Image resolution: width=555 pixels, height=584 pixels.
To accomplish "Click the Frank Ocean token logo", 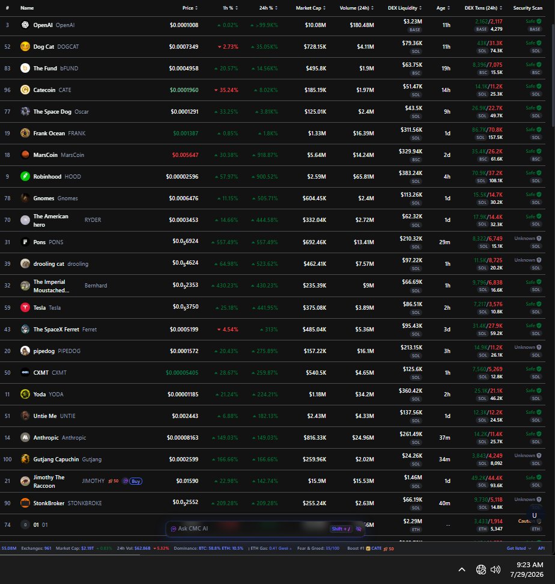I will pyautogui.click(x=25, y=133).
